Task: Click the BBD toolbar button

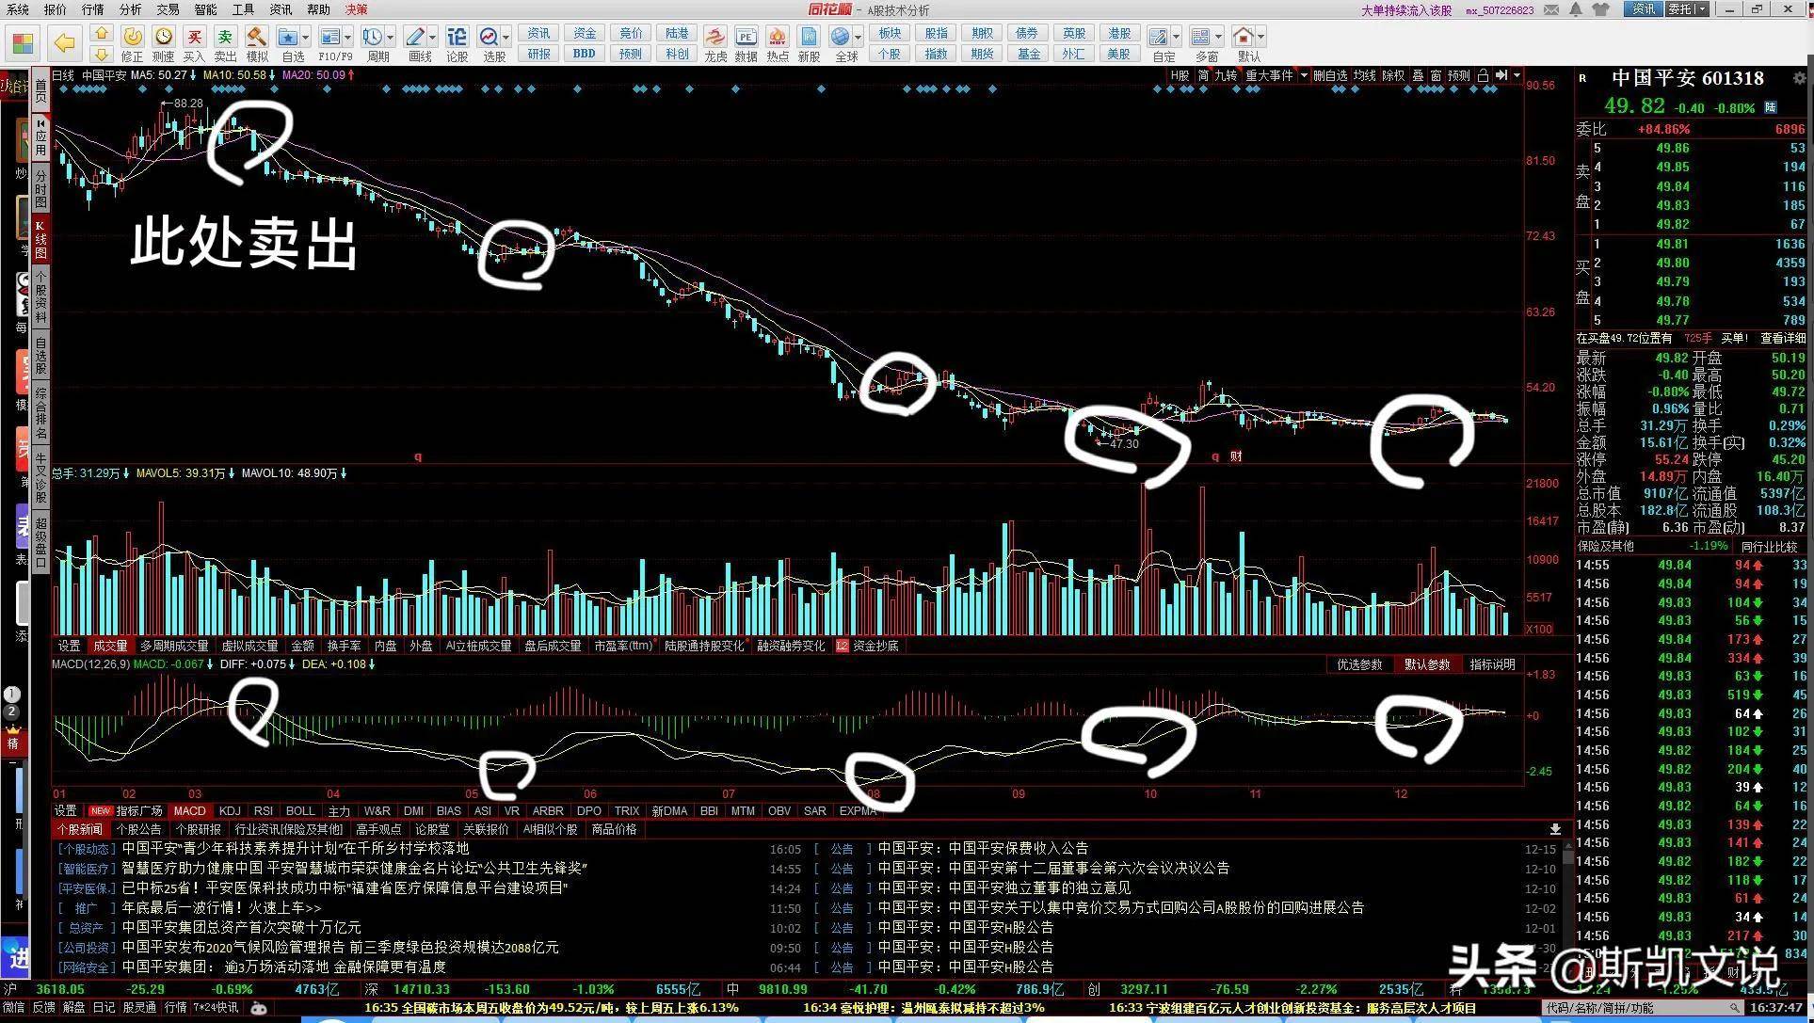Action: click(584, 54)
